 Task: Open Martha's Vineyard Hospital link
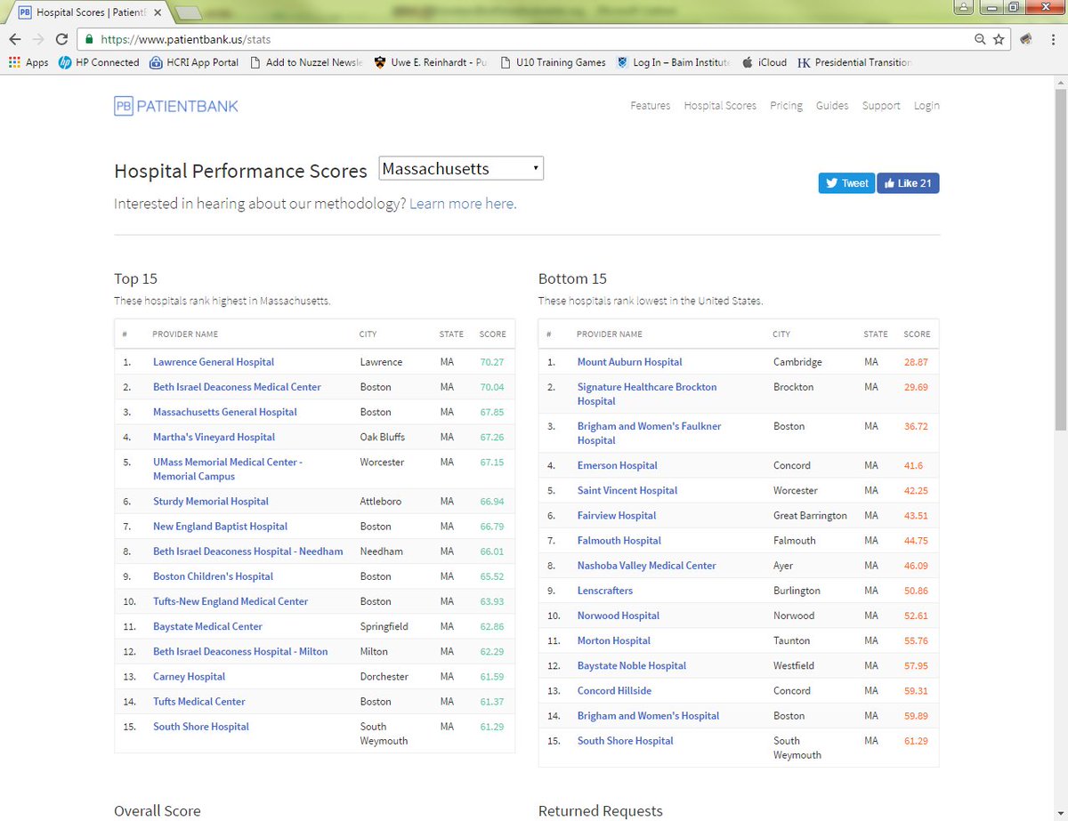pyautogui.click(x=214, y=437)
